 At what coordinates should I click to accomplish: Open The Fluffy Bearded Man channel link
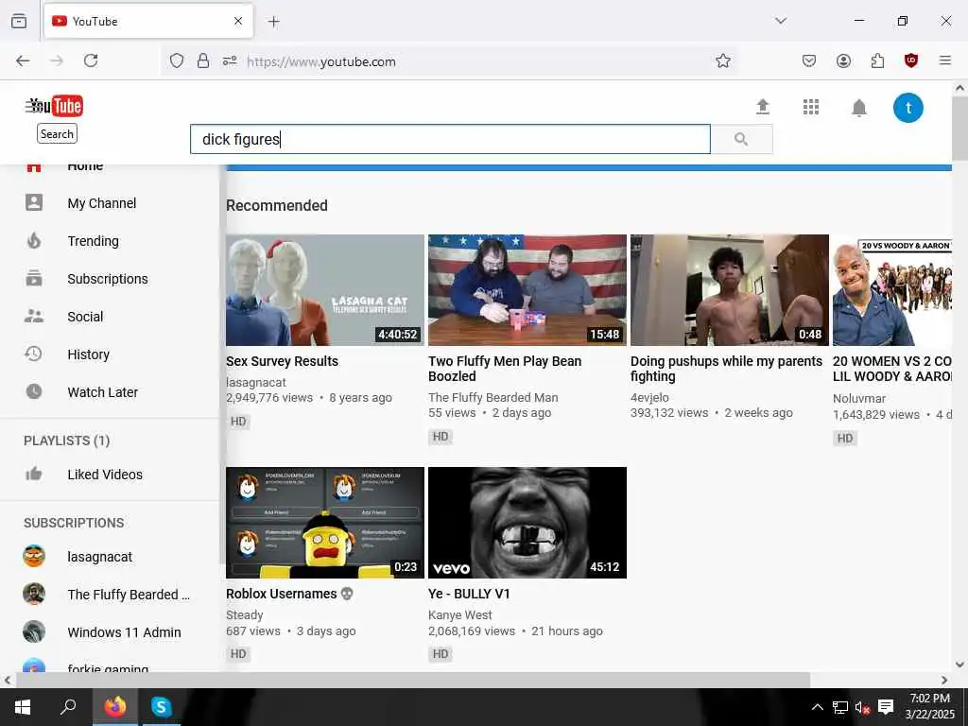click(x=493, y=398)
